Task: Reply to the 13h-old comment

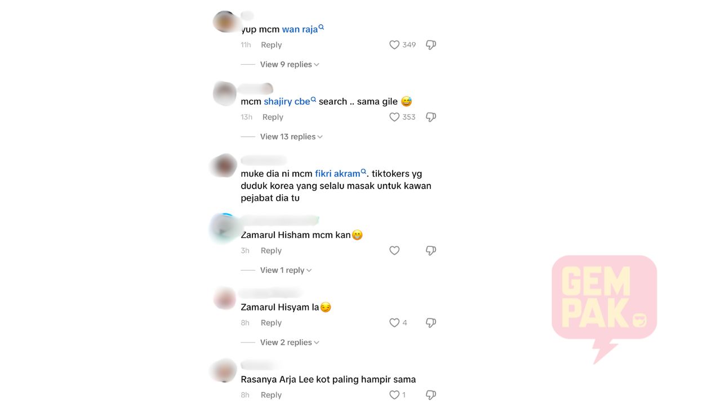Action: pyautogui.click(x=273, y=117)
